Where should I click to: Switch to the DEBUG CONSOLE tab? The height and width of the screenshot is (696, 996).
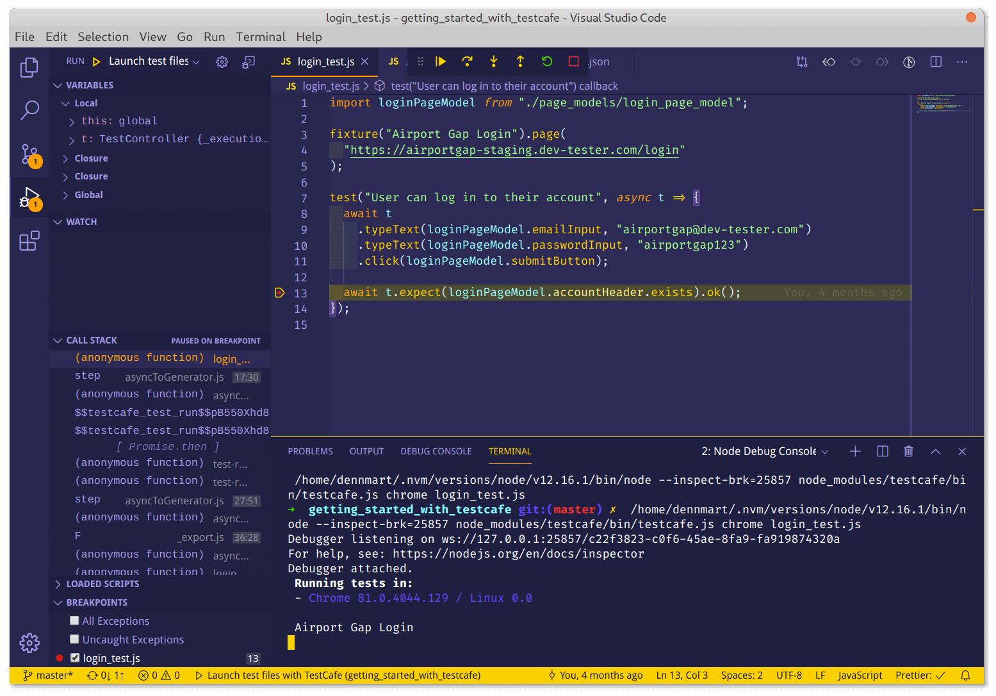[x=436, y=451]
